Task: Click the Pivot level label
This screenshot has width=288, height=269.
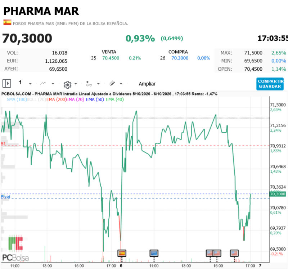Action: pos(5,197)
